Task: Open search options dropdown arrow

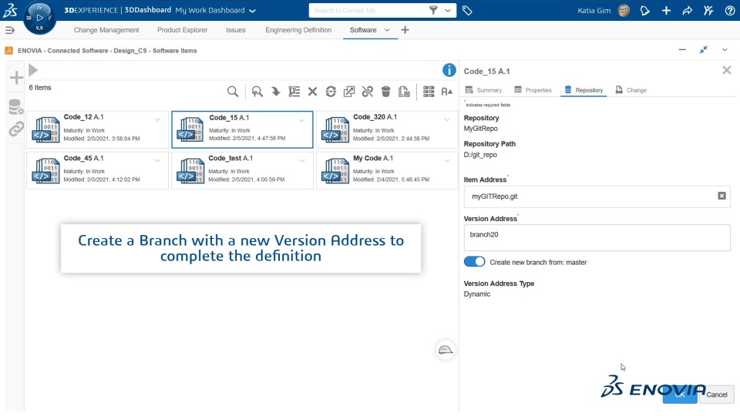Action: (x=448, y=10)
